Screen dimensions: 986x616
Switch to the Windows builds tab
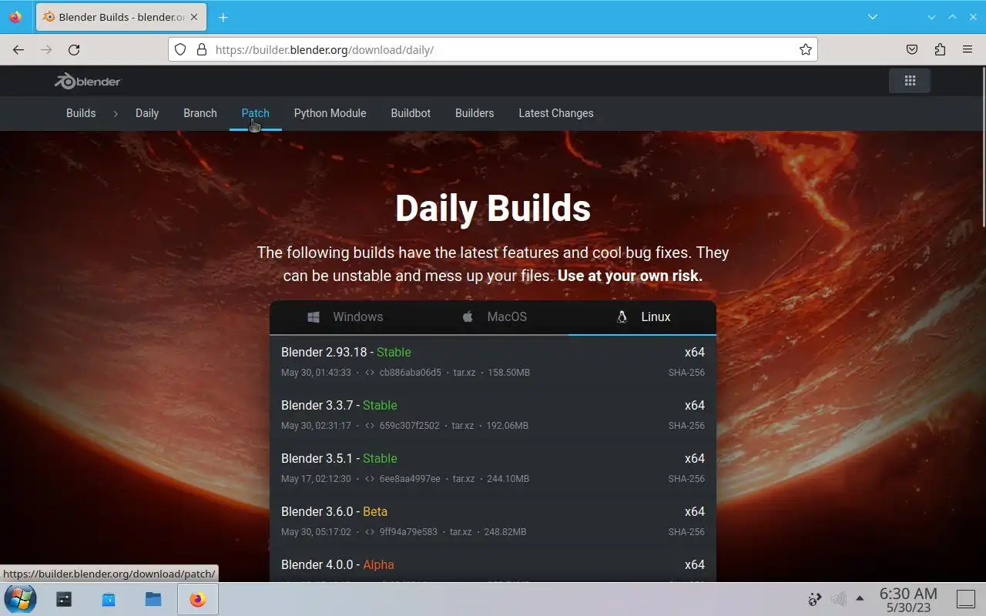point(344,317)
